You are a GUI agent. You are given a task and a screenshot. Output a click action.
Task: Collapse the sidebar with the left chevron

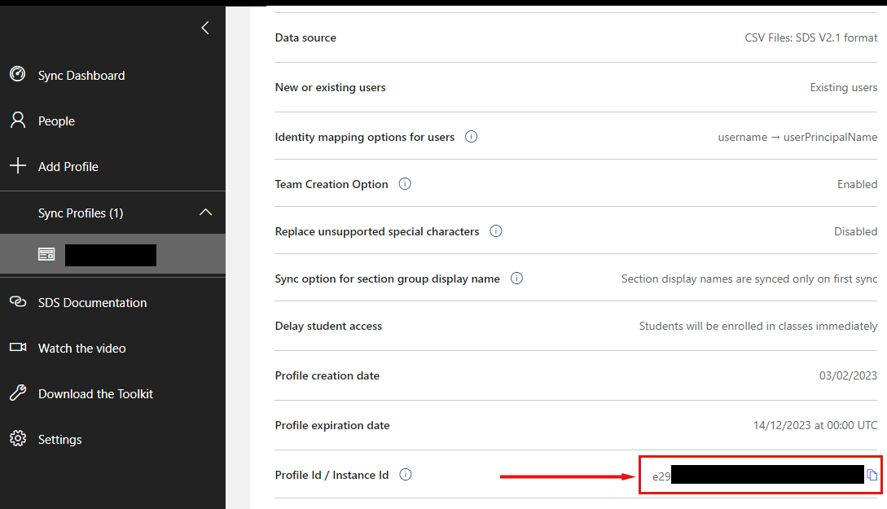[204, 27]
